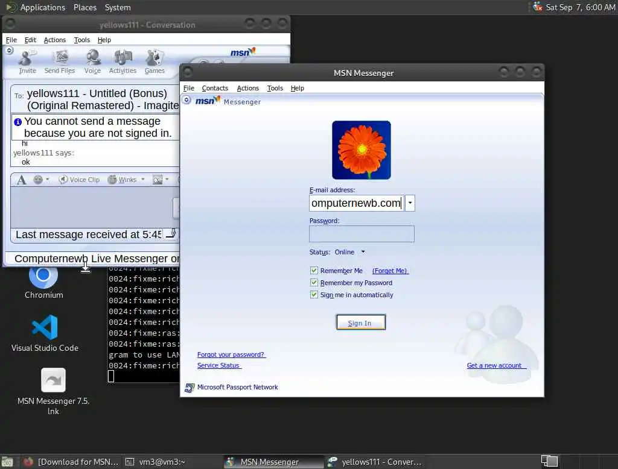Open the Places menu in top panel

click(x=84, y=7)
